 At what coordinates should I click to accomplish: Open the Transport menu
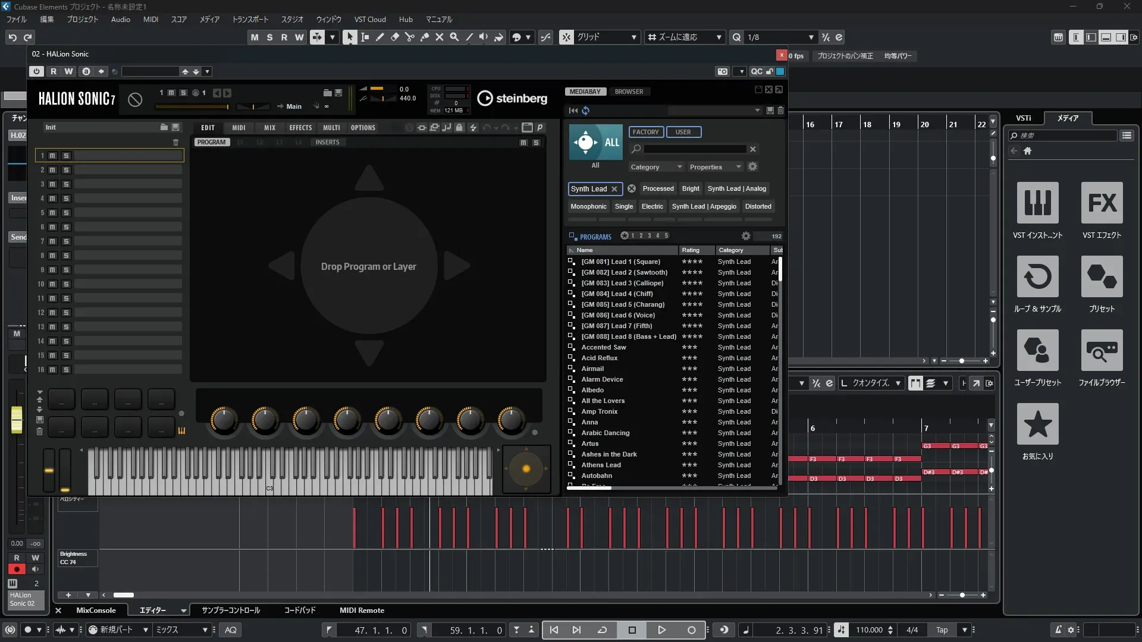250,19
